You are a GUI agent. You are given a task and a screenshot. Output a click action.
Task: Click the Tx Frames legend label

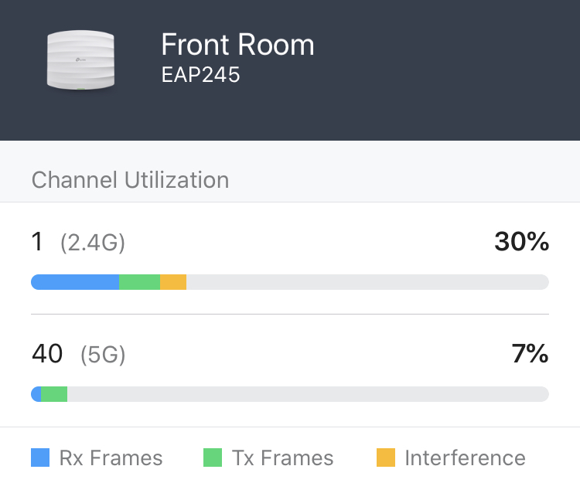pos(282,457)
